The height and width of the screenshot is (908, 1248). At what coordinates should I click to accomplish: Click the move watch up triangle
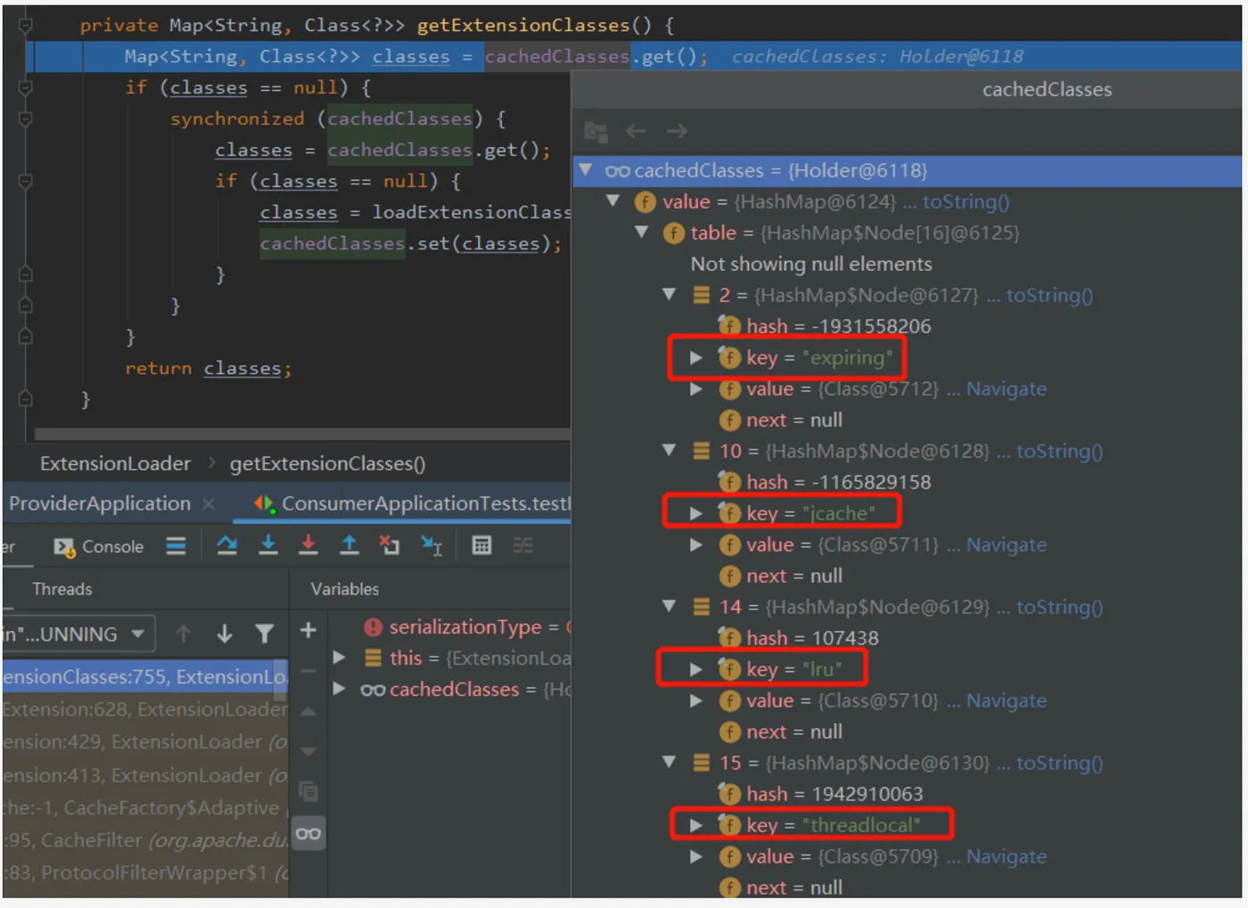308,711
